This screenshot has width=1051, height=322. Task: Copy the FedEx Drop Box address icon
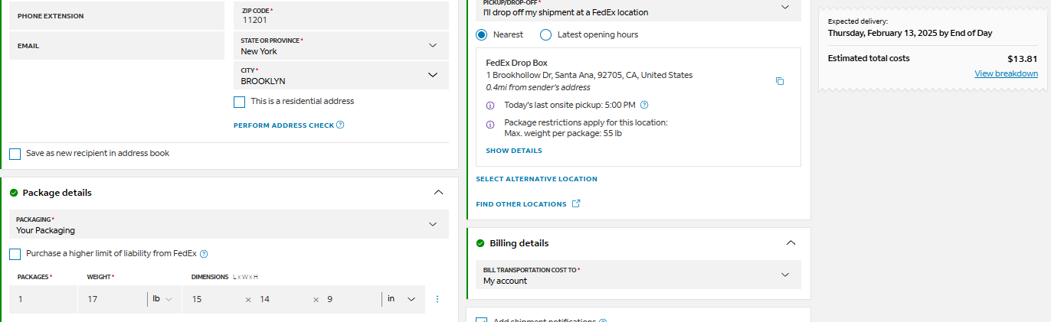(x=780, y=81)
